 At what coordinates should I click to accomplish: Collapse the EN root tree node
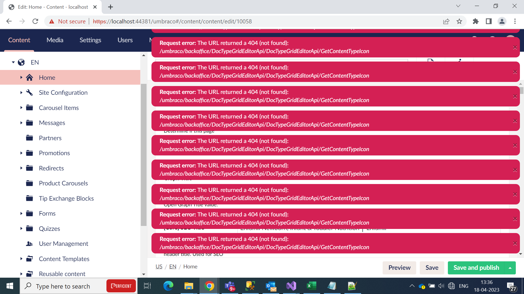click(13, 62)
